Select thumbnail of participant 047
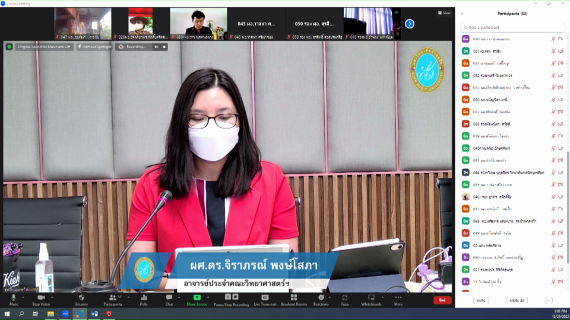Screen dimensions: 570x320 [83, 24]
